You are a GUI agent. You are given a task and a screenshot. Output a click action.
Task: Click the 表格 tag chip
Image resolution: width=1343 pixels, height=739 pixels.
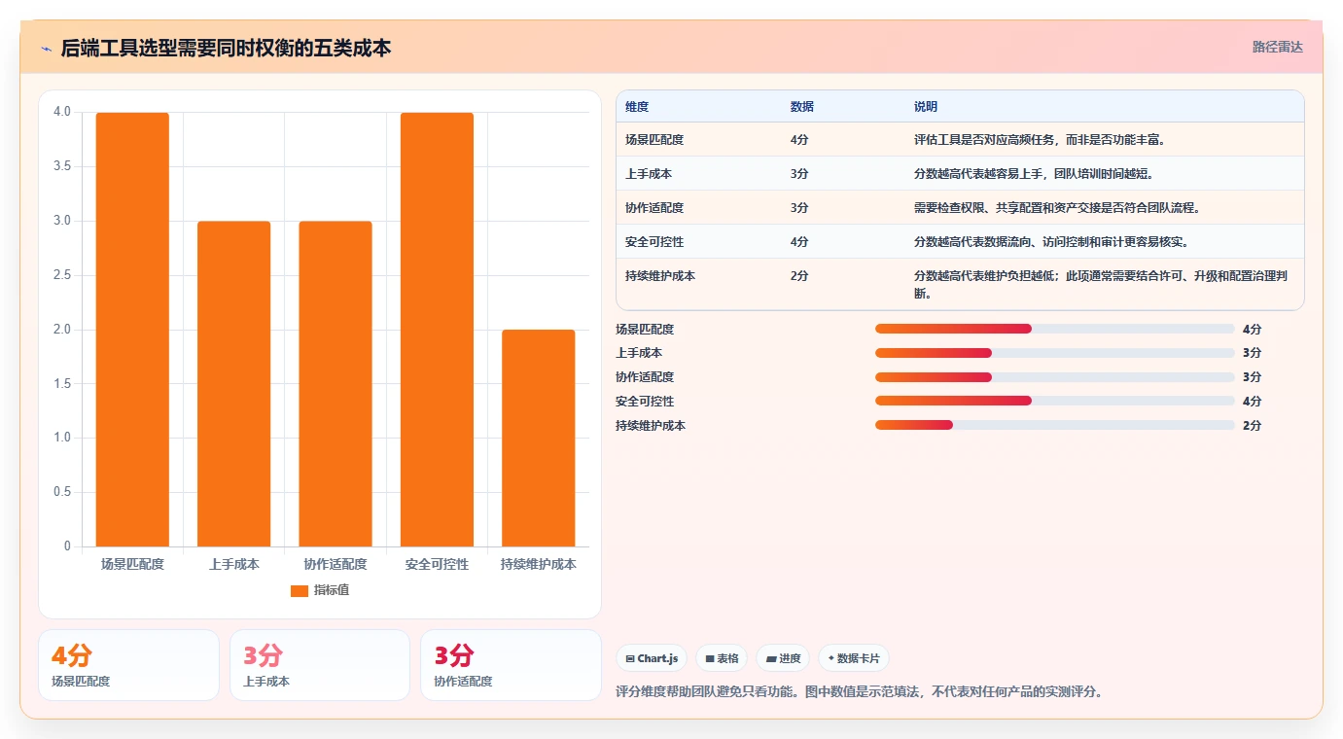(722, 658)
